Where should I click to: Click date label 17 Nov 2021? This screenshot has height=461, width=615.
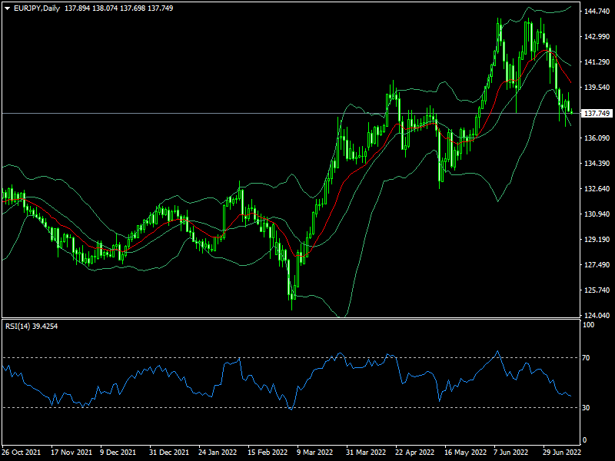coord(71,452)
